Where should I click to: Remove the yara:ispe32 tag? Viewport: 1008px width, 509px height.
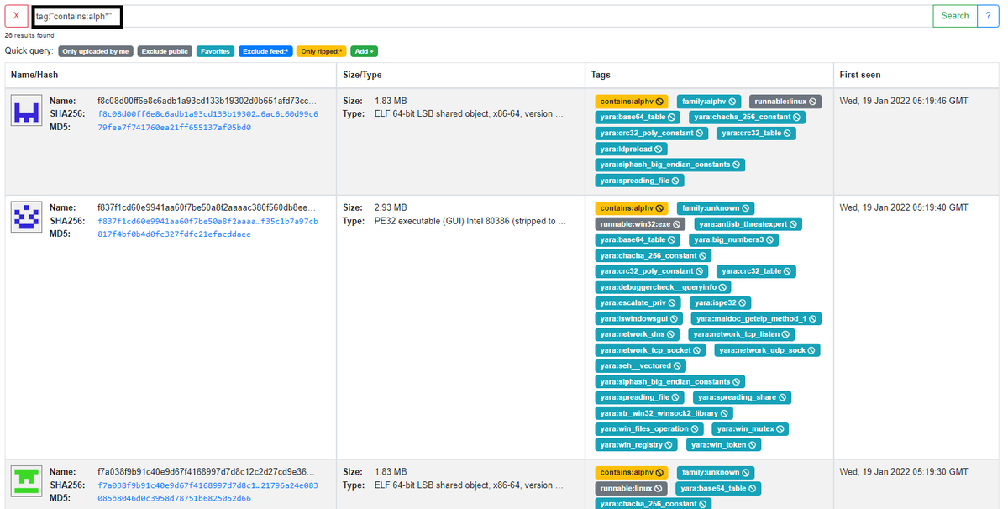click(743, 303)
